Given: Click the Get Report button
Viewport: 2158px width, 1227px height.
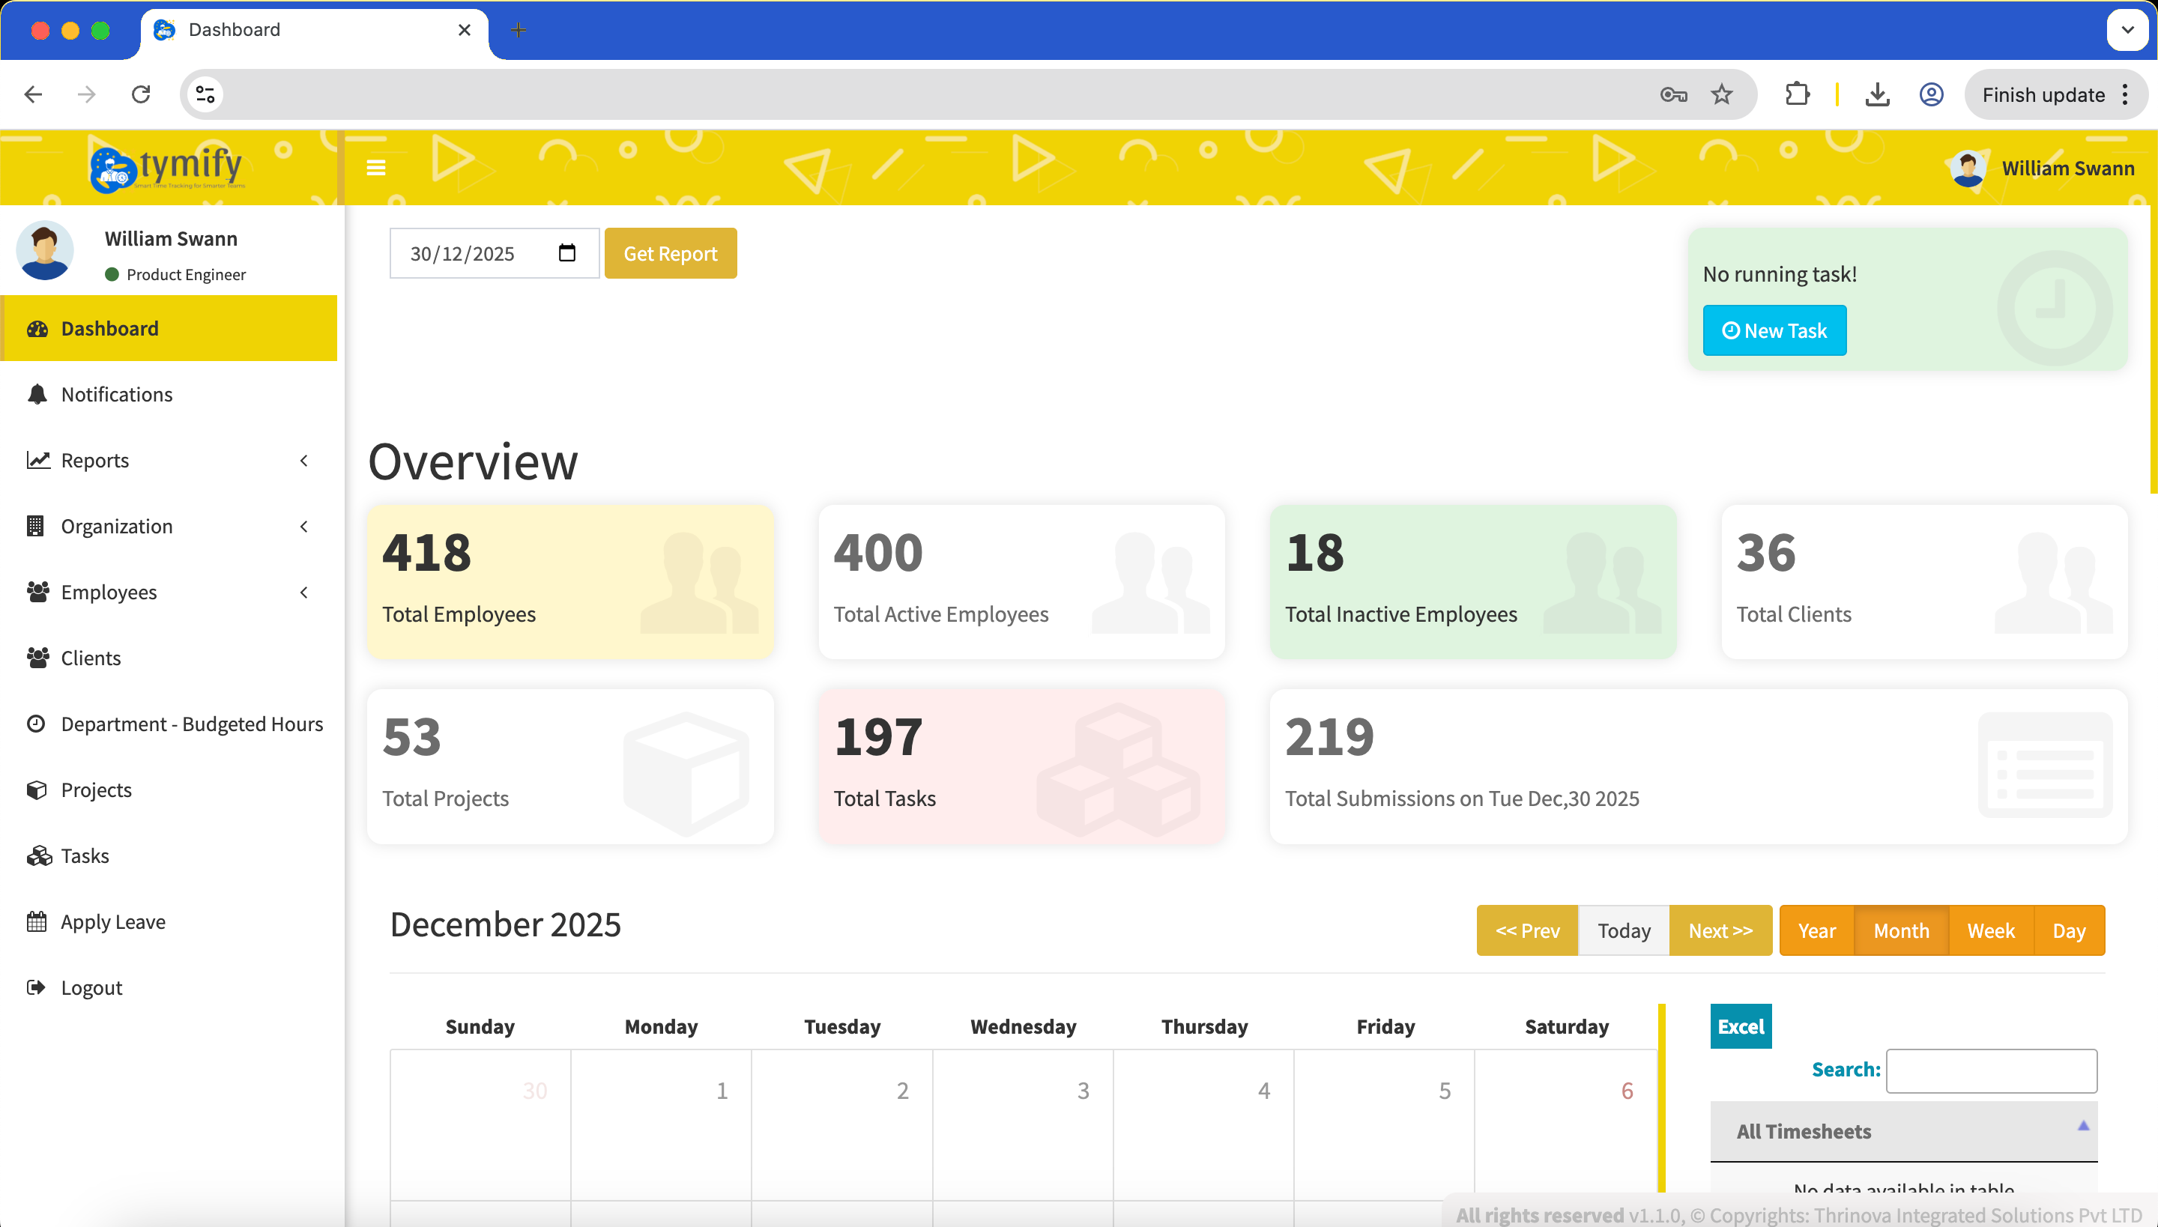Looking at the screenshot, I should click(x=670, y=253).
